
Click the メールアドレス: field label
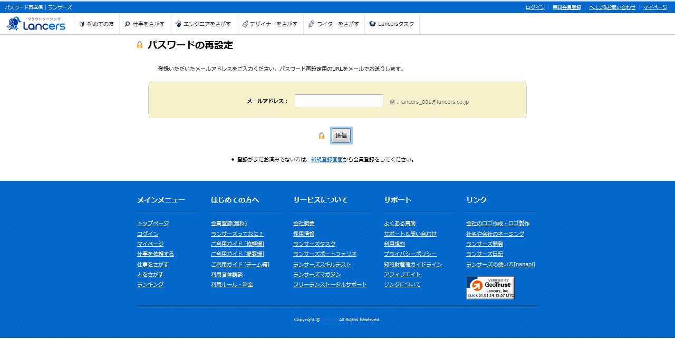tap(267, 101)
